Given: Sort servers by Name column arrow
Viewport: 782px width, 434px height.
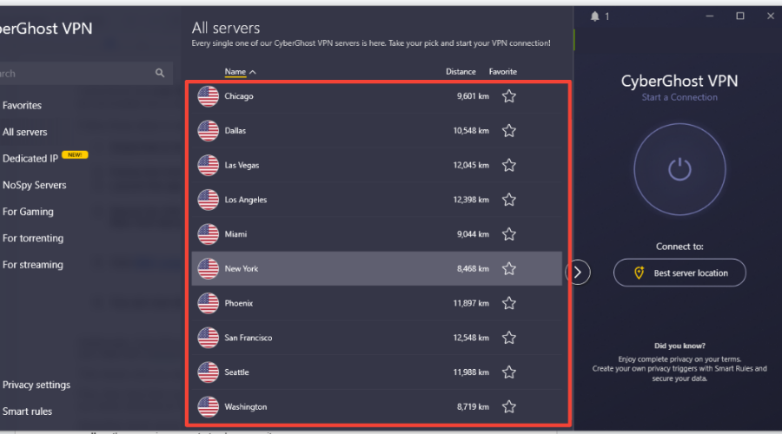Looking at the screenshot, I should (x=253, y=72).
